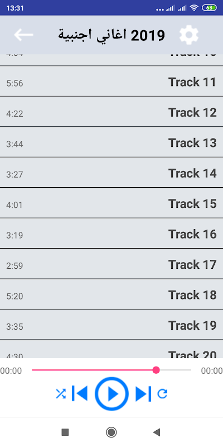Toggle shuffle playback mode
Viewport: 223px width, 447px height.
[61, 394]
